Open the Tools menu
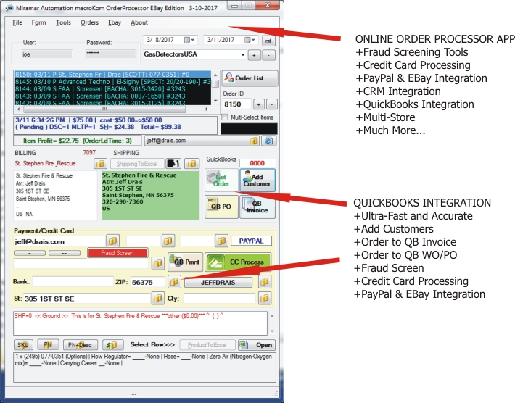 [63, 22]
